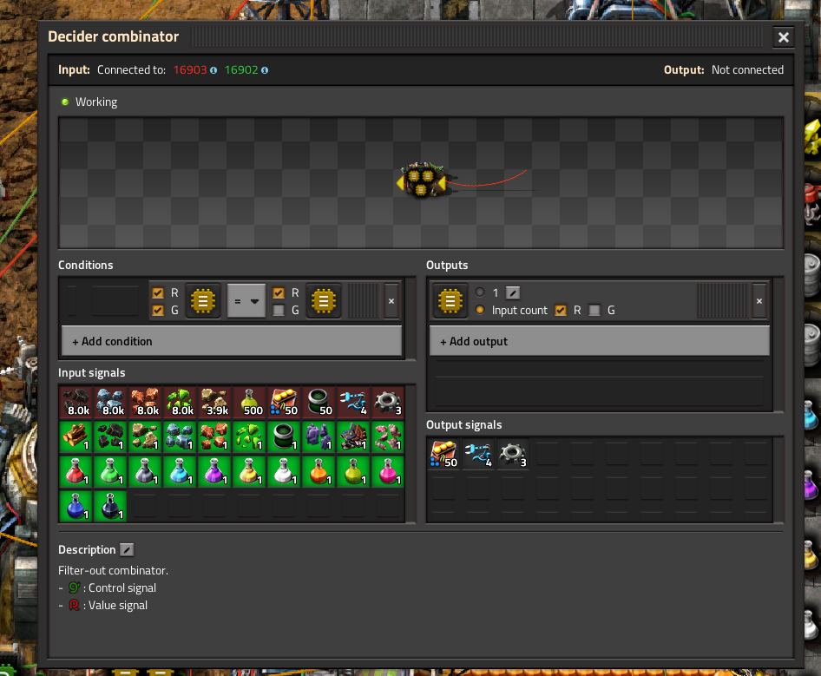Click the golden yellow flask science pack signal

tap(249, 471)
